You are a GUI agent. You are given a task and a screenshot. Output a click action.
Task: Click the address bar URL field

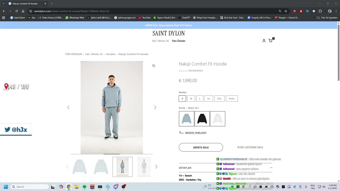[x=154, y=11]
